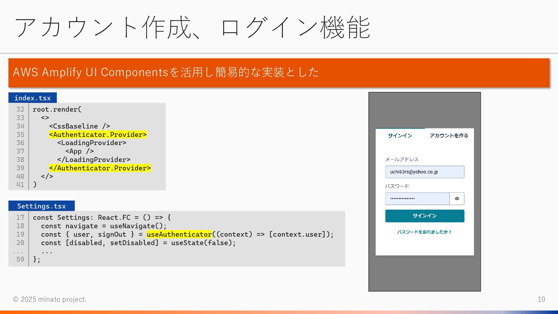Screen dimensions: 558x314
Task: Toggle password visibility eye icon
Action: [457, 199]
